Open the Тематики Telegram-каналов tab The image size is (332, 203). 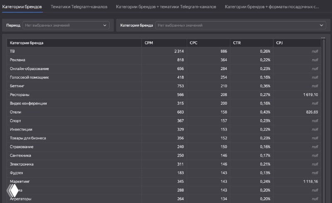click(x=79, y=7)
